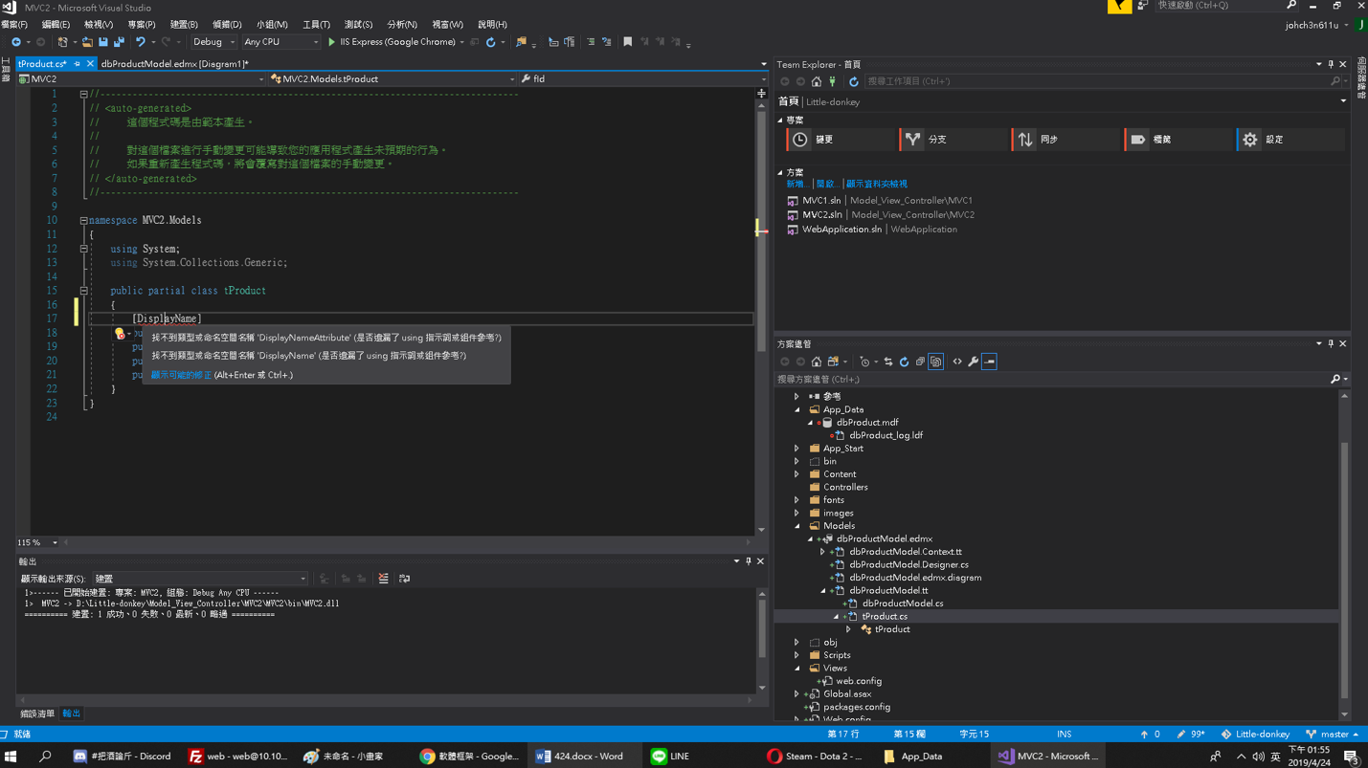Image resolution: width=1368 pixels, height=768 pixels.
Task: Click the Output panel vertical scrollbar
Action: click(762, 639)
